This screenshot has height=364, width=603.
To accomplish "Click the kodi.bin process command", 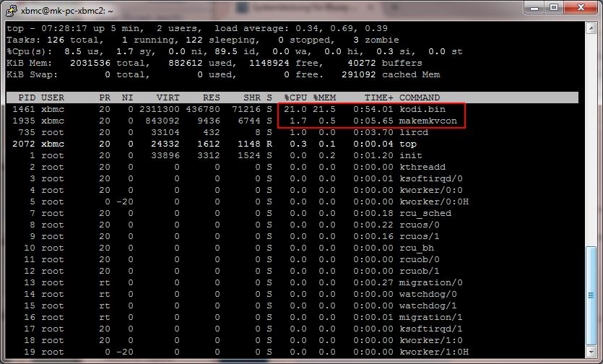I will click(x=422, y=109).
